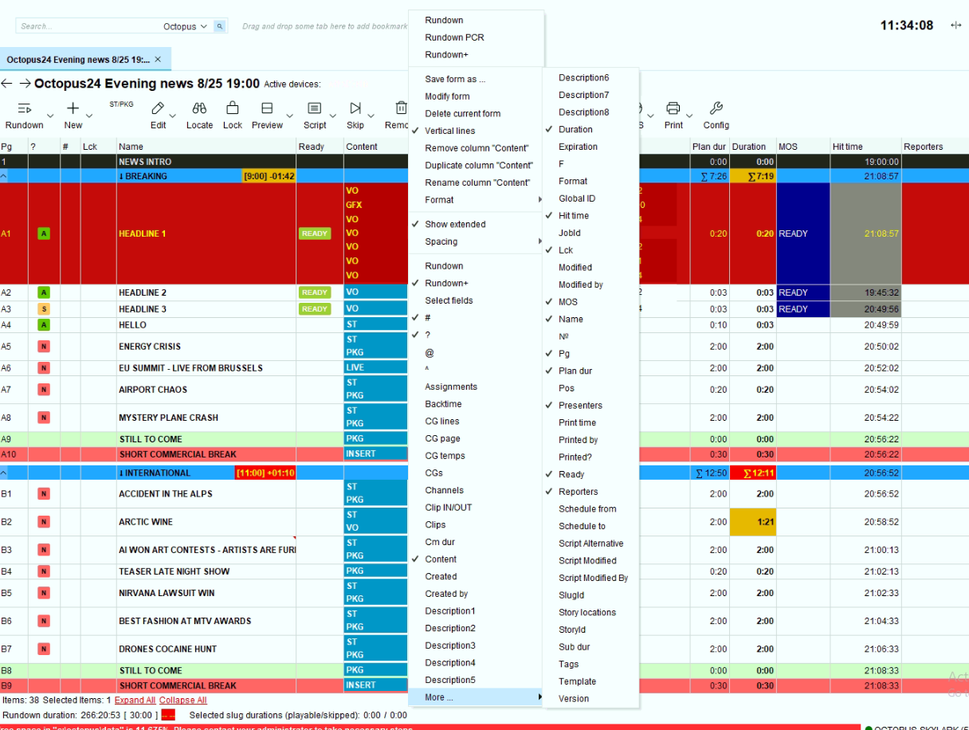Click the Rundown toolbar icon
The image size is (969, 730).
[x=24, y=108]
